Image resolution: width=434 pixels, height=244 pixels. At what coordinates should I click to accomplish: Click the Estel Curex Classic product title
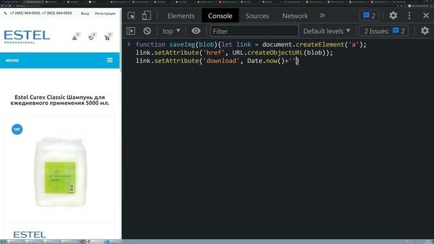coord(60,100)
